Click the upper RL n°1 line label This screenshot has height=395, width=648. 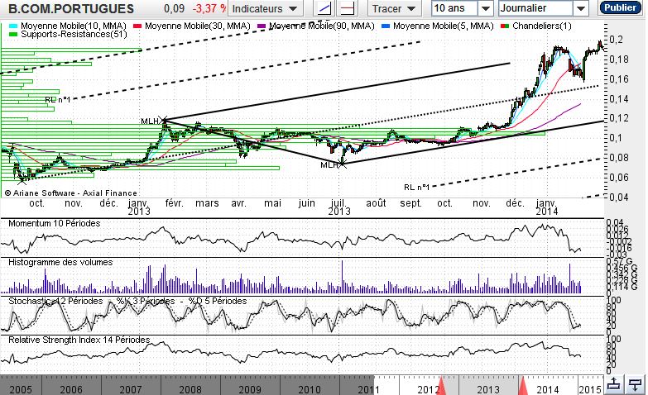[x=58, y=99]
